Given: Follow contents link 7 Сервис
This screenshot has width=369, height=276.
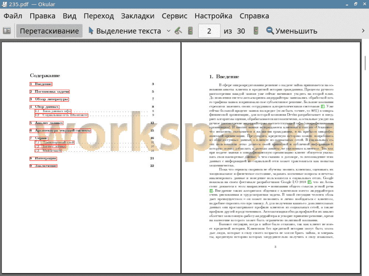Looking at the screenshot, I should pos(39,138).
